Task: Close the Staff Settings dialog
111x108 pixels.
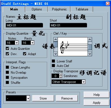Action: tap(108, 4)
